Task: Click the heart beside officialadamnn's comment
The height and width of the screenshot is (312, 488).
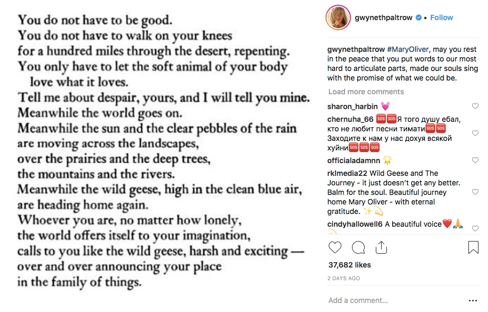Action: click(x=475, y=160)
